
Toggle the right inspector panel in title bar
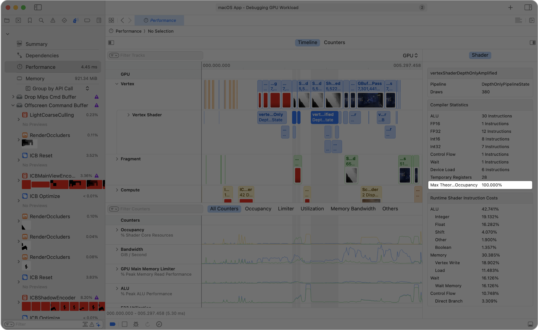tap(528, 7)
